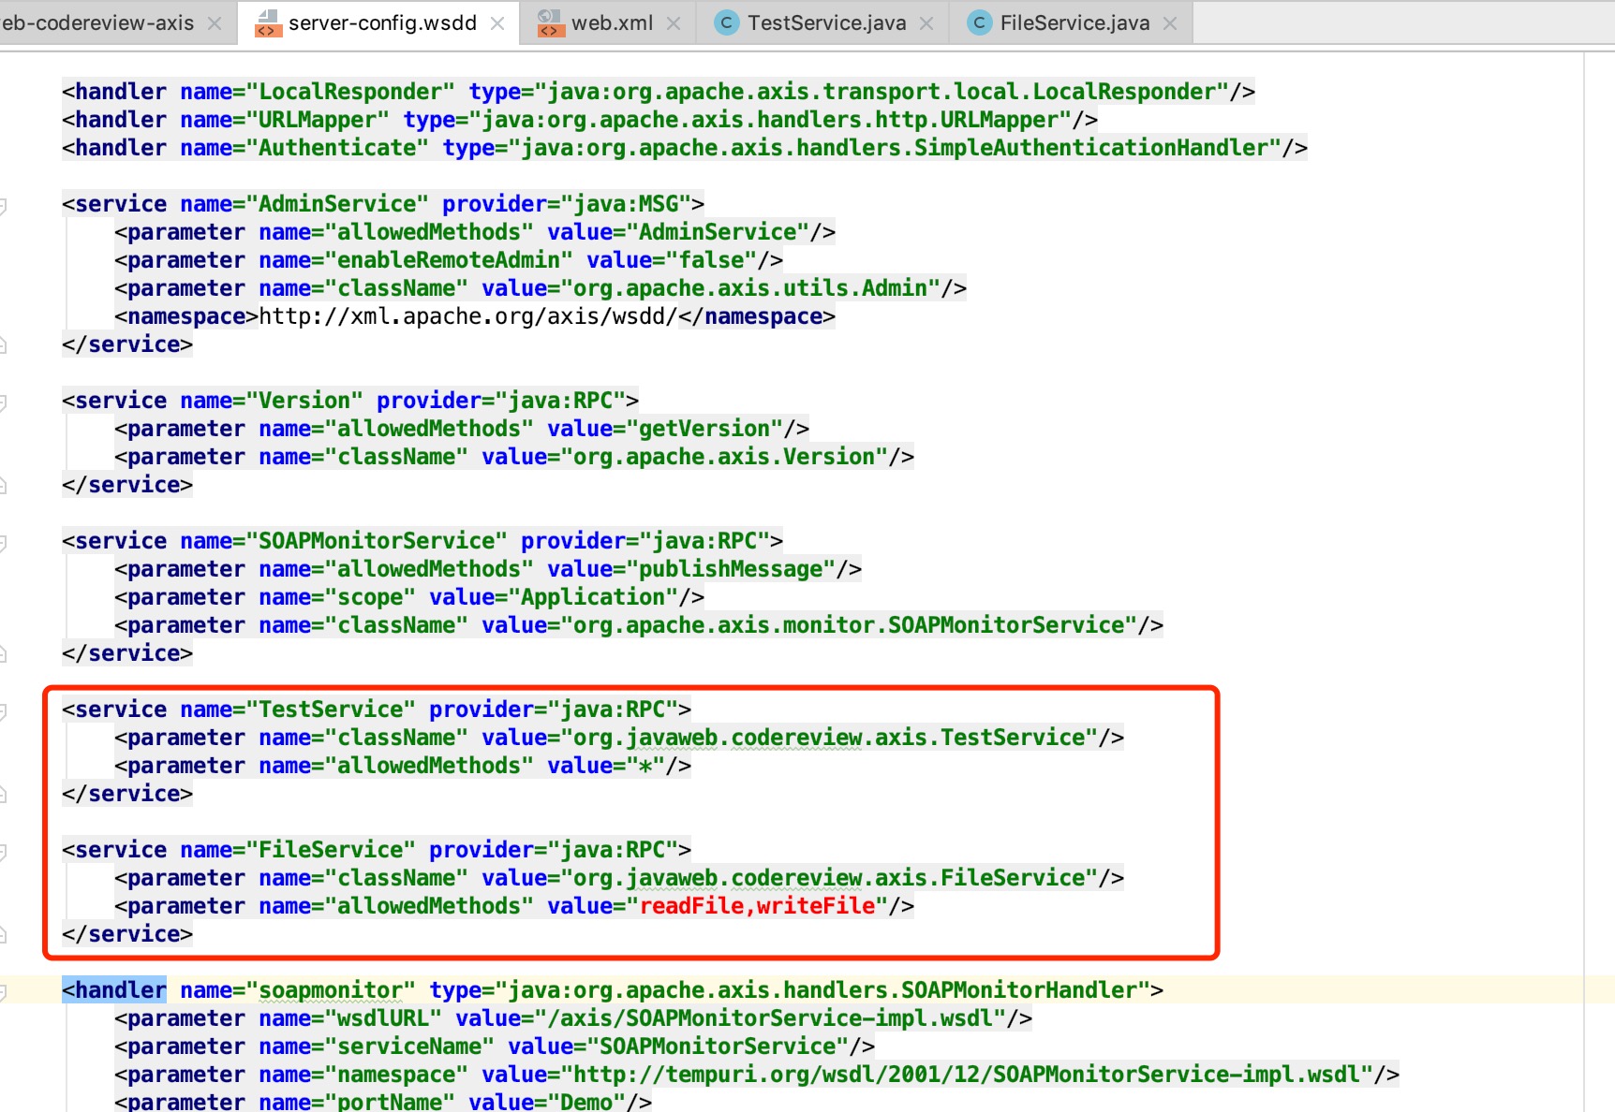Image resolution: width=1615 pixels, height=1112 pixels.
Task: Collapse the AdminService service fold marker
Action: [3, 205]
